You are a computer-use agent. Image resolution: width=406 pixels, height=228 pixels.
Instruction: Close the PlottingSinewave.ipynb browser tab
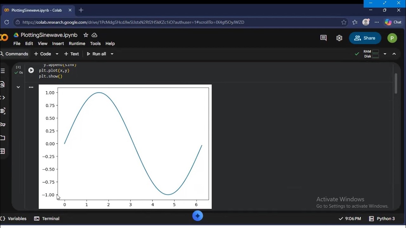point(70,10)
